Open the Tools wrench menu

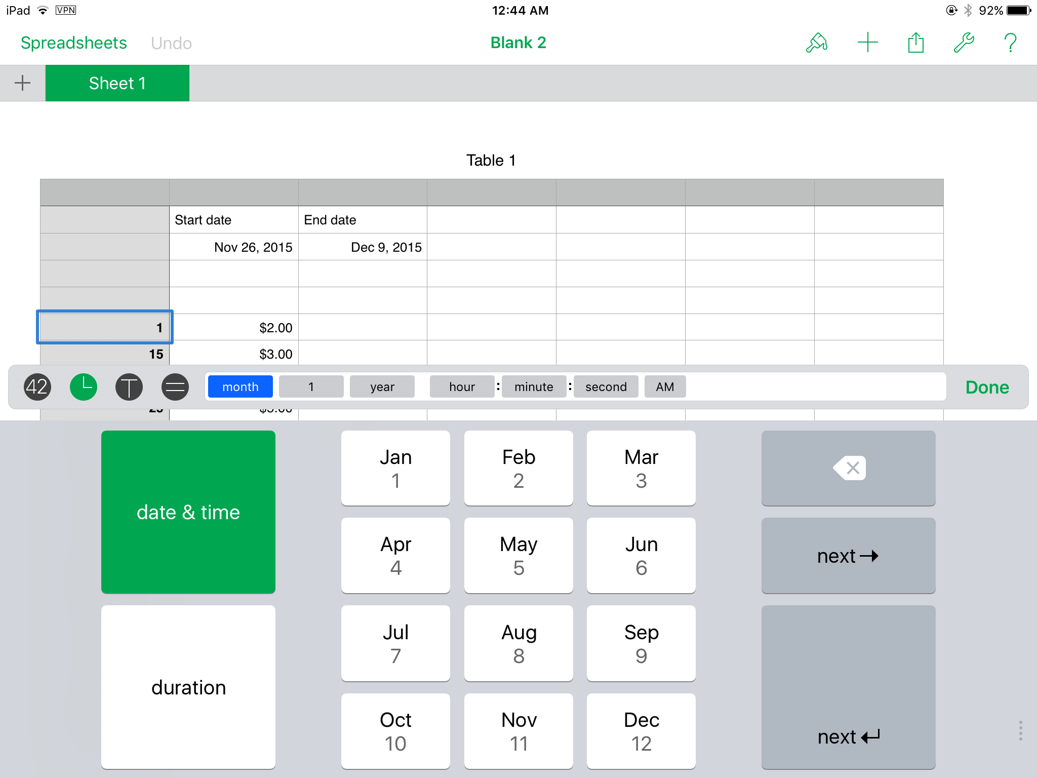pos(964,43)
